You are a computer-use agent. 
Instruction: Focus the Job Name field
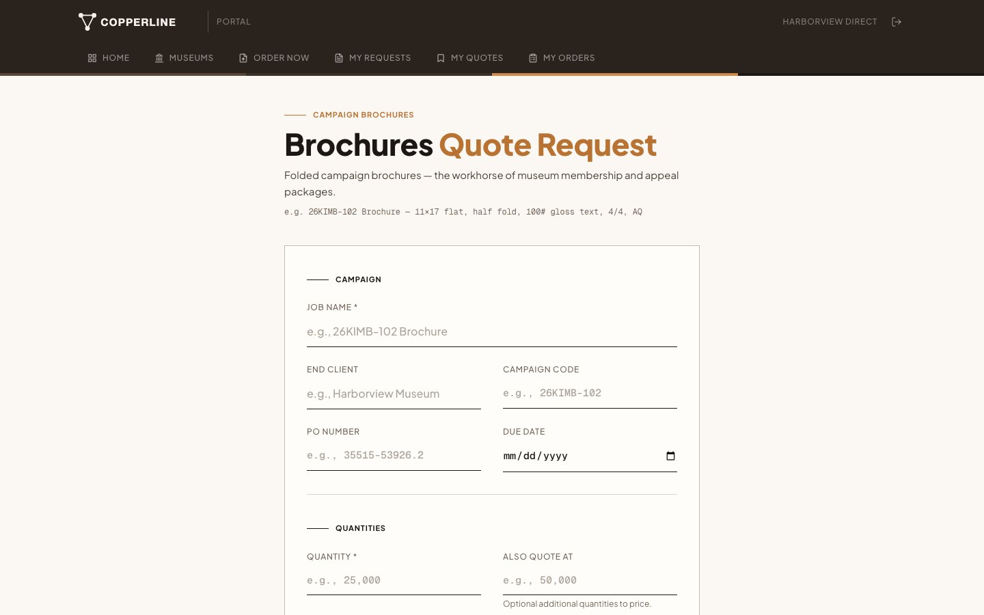tap(492, 332)
